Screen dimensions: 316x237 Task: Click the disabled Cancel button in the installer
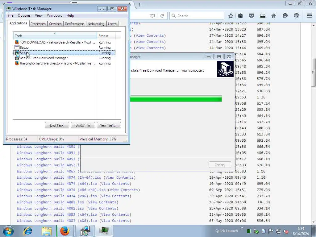click(x=220, y=165)
